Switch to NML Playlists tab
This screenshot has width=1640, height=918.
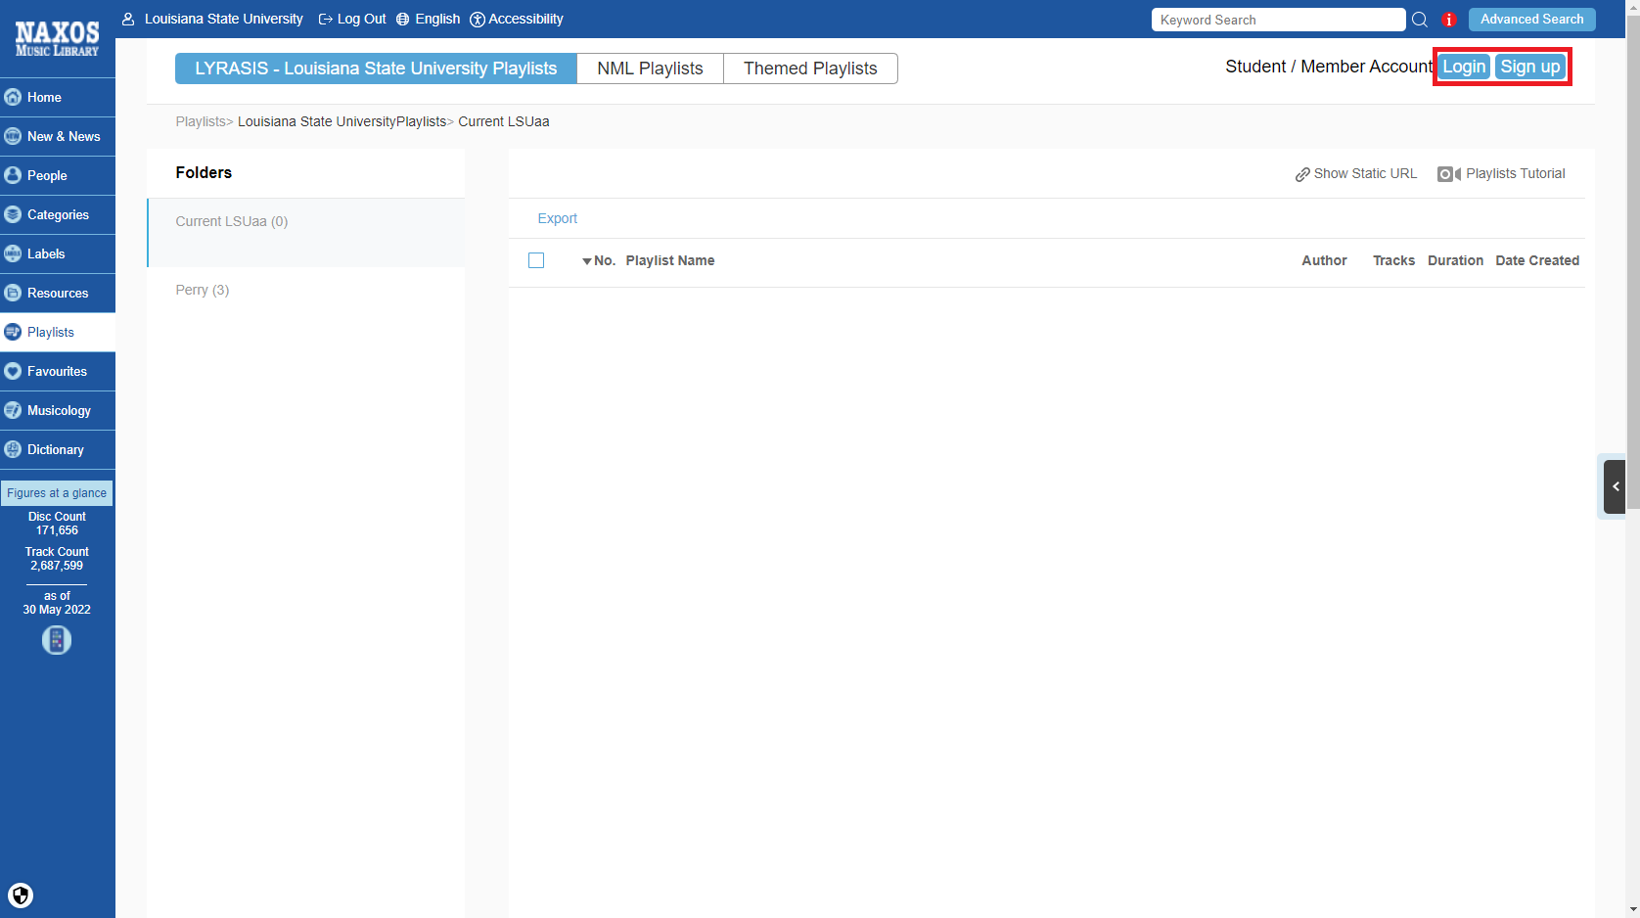(650, 69)
